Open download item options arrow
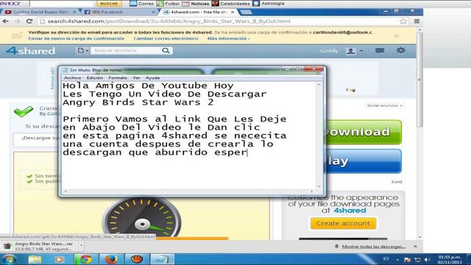 [81, 246]
